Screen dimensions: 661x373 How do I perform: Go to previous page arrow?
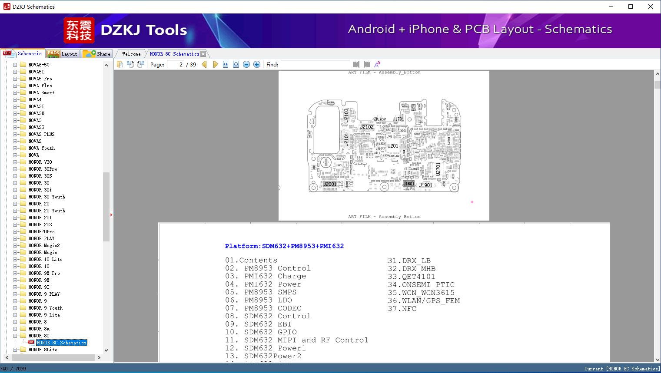point(204,64)
